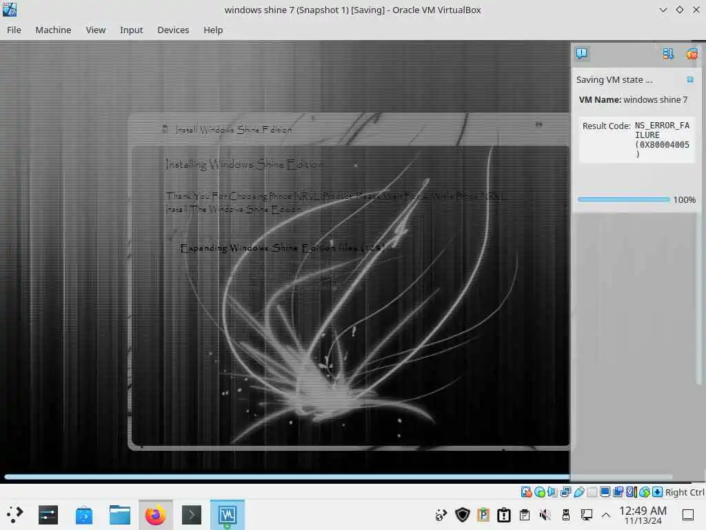Click the VM Name windows shine 7 text

[x=633, y=99]
